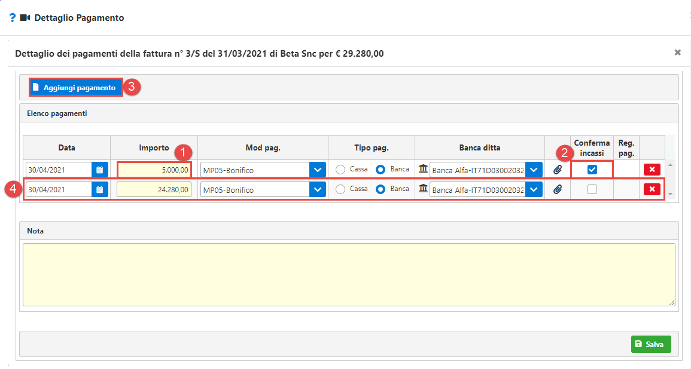Check Conferma incassi for second payment
The image size is (691, 369).
tap(592, 189)
